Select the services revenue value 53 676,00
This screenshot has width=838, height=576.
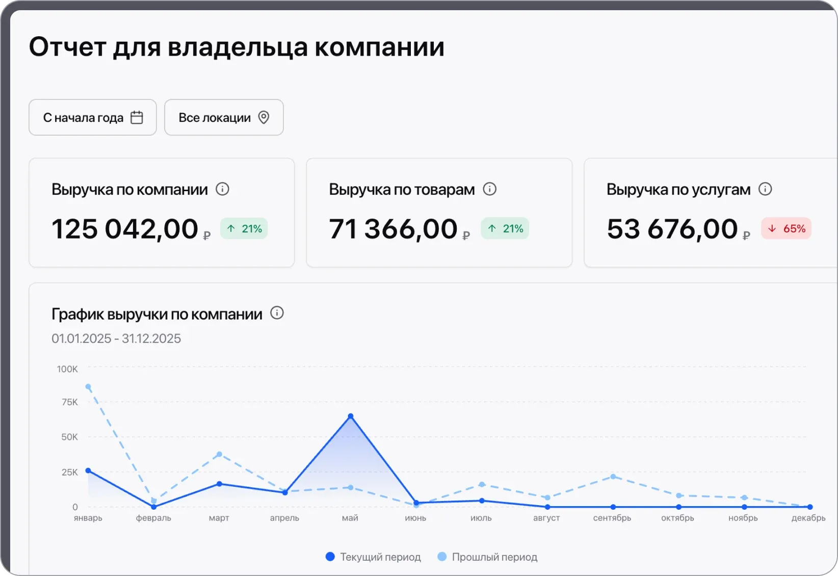point(672,229)
